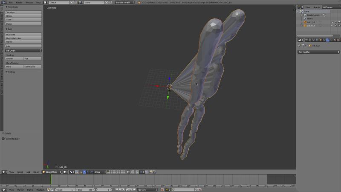Screen dimensions: 341x192
Task: Enable Delete Globally checkbox
Action: point(3,139)
